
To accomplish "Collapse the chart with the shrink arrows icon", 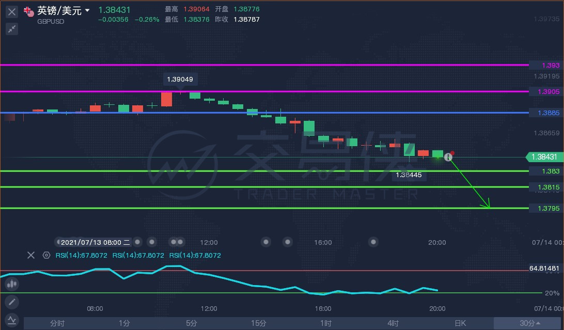I will click(x=11, y=29).
